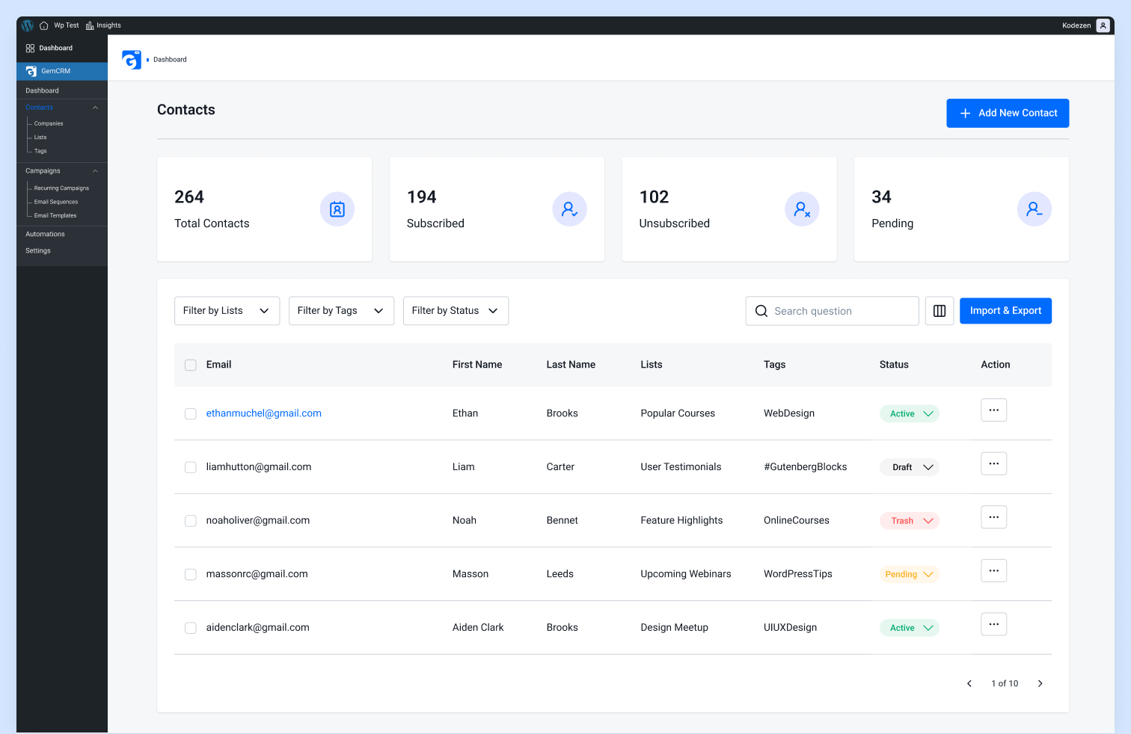Viewport: 1131px width, 734px height.
Task: Open ethanmuchel@gmail.com email link
Action: (x=263, y=413)
